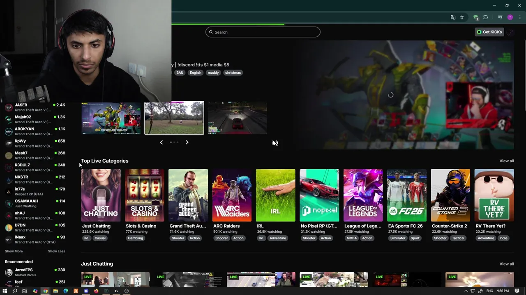The width and height of the screenshot is (526, 295).
Task: Go to next featured stream arrow
Action: click(x=187, y=142)
